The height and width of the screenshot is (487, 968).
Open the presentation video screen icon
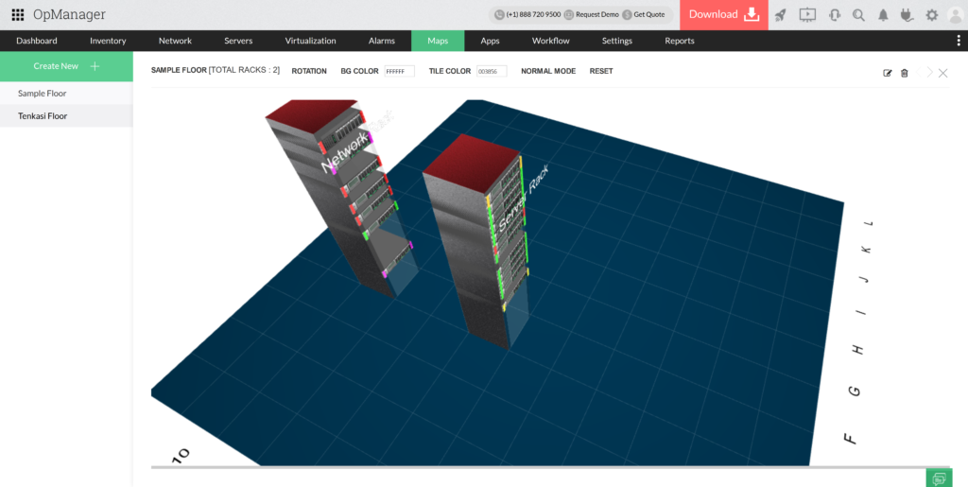[807, 15]
